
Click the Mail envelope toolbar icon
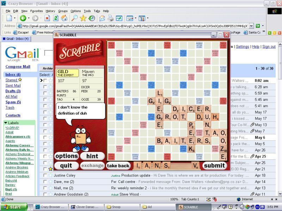[102, 18]
